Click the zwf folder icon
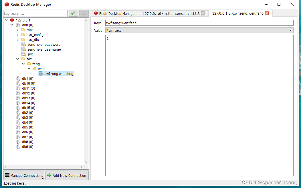 coord(23,59)
